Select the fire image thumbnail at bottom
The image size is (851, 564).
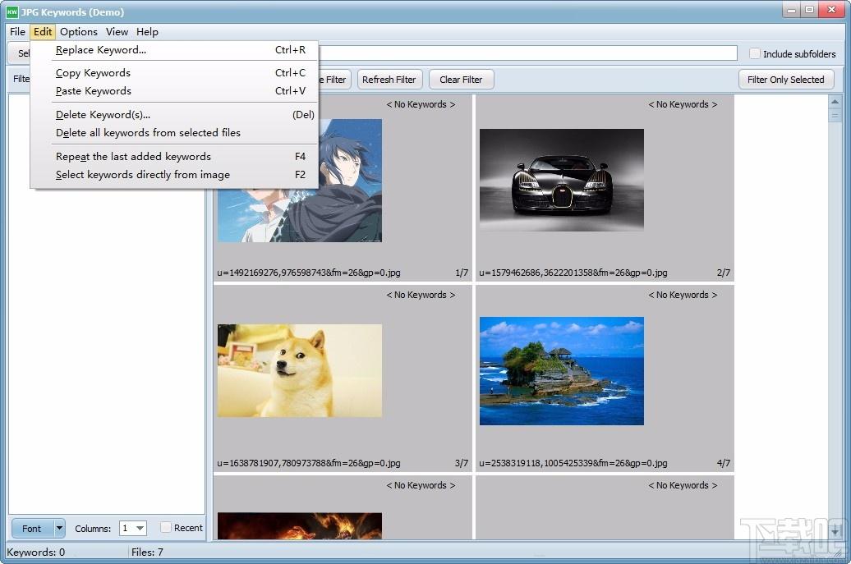300,525
